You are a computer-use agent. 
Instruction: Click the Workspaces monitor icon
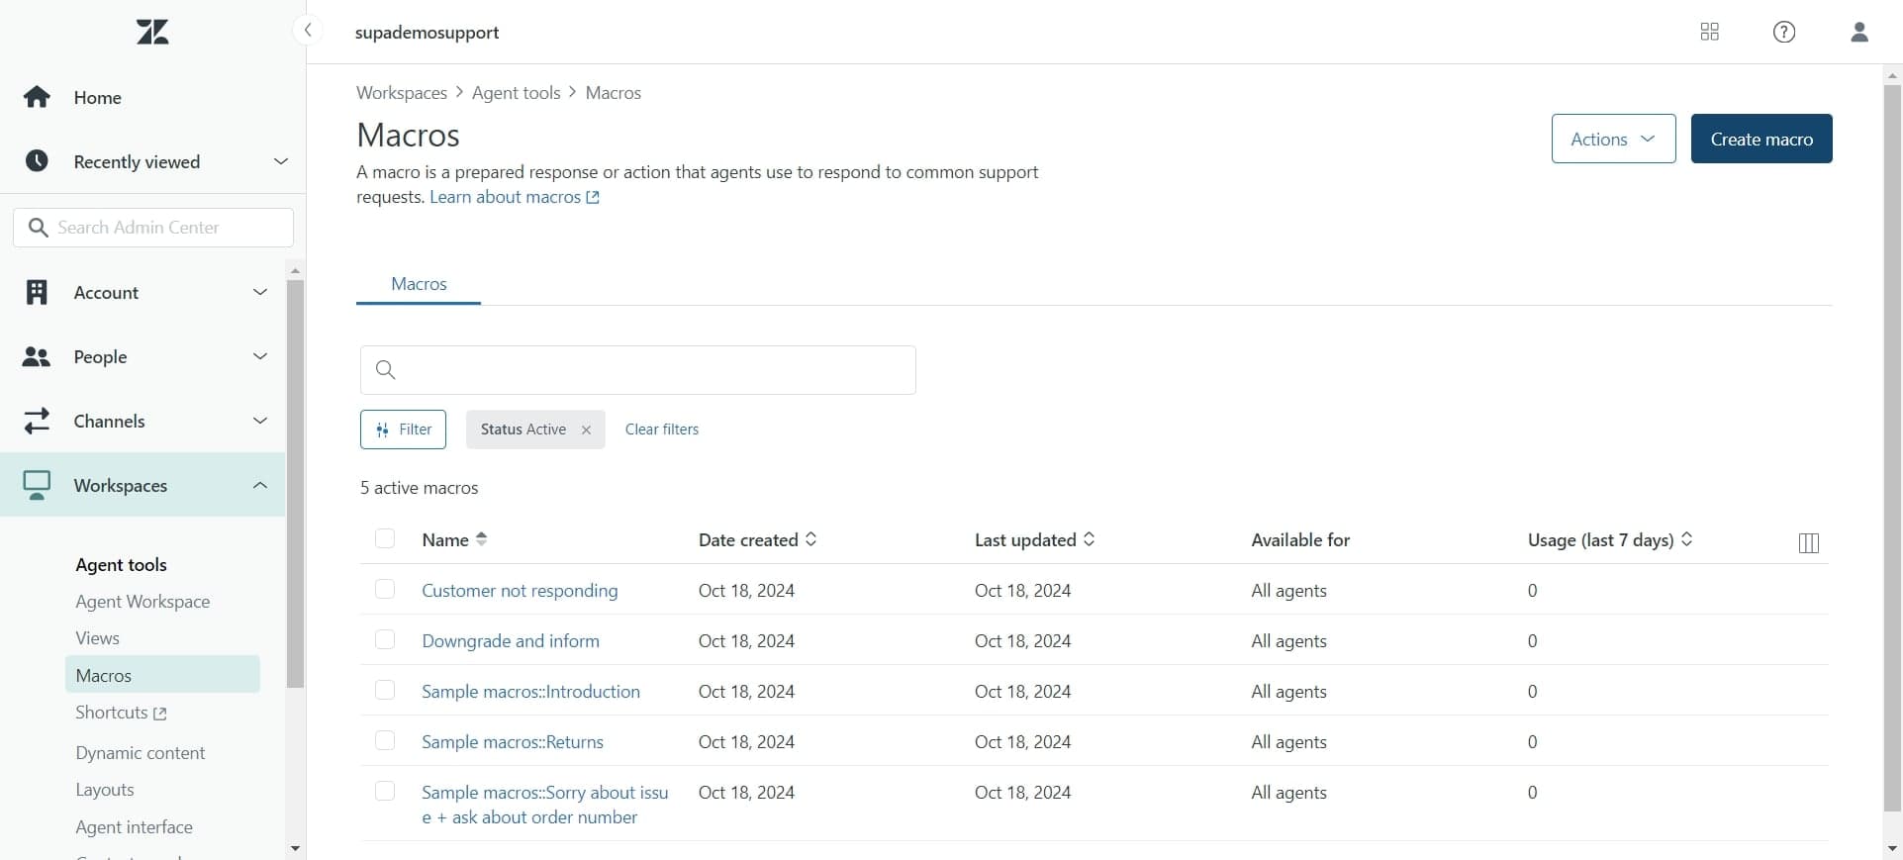click(x=37, y=485)
